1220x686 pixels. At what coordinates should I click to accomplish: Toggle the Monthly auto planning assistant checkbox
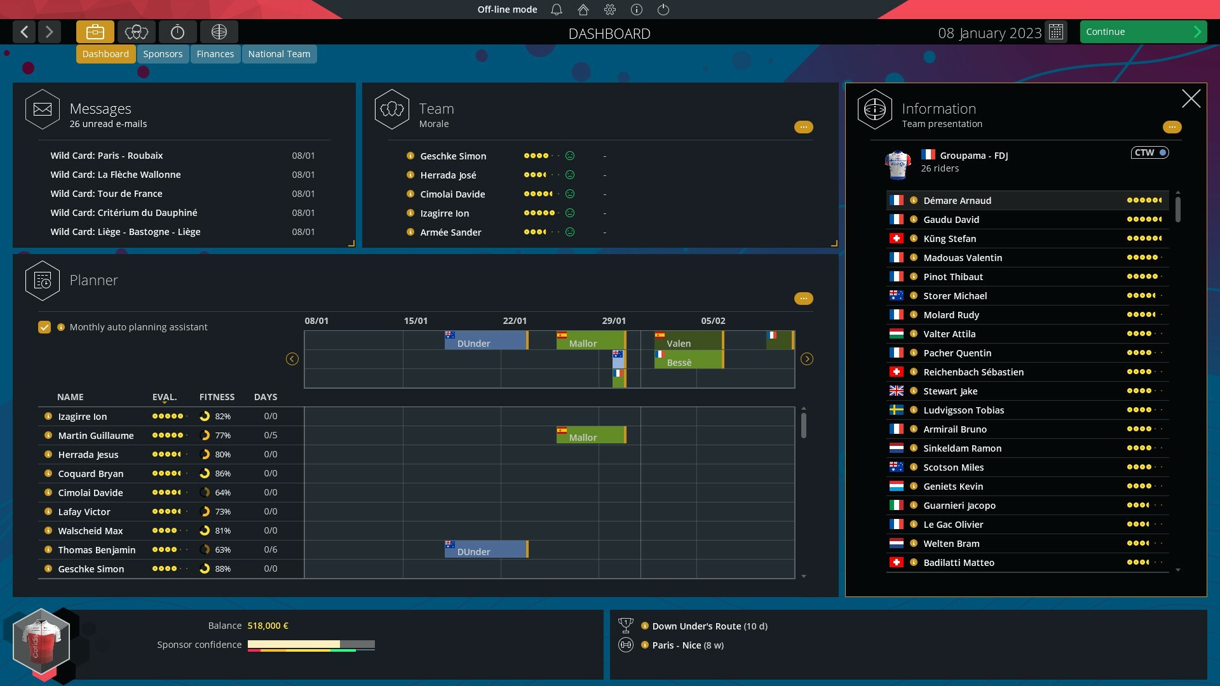coord(44,326)
